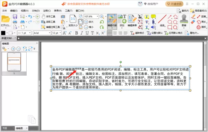Switch to the 书签 bookmarks tab
This screenshot has height=132, width=208.
tap(5, 128)
